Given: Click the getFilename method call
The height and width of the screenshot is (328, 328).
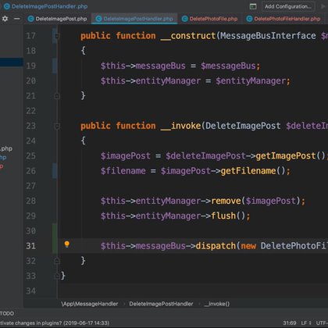Looking at the screenshot, I should [x=248, y=171].
